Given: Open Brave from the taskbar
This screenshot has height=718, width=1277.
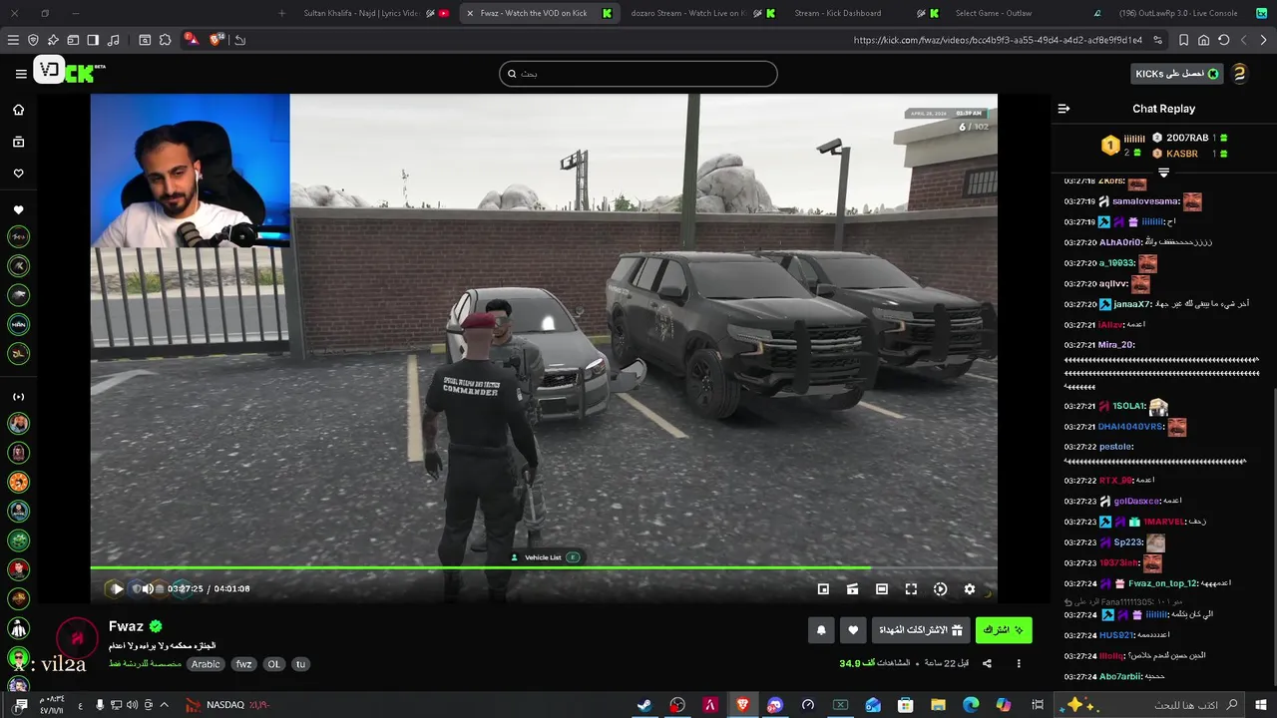Looking at the screenshot, I should [x=742, y=705].
